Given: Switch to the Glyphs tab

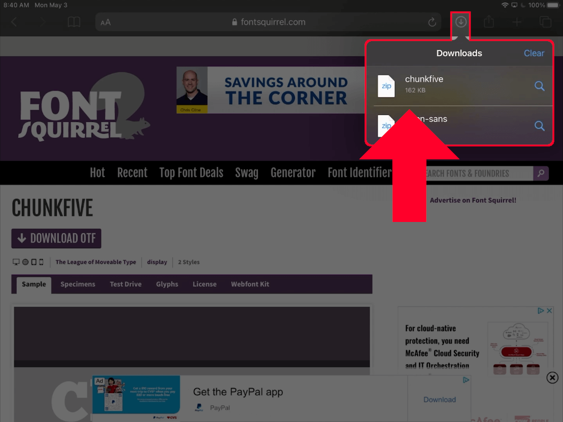Looking at the screenshot, I should point(167,284).
